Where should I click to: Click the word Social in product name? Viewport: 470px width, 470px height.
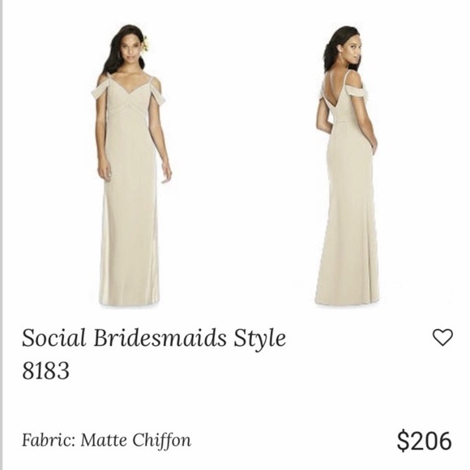pyautogui.click(x=54, y=338)
